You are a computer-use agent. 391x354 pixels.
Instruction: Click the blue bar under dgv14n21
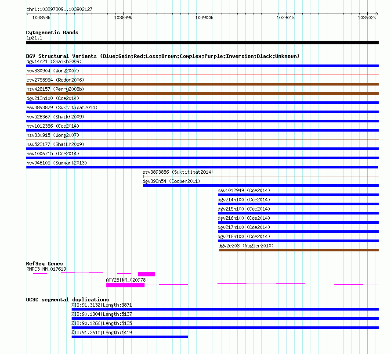[202, 66]
